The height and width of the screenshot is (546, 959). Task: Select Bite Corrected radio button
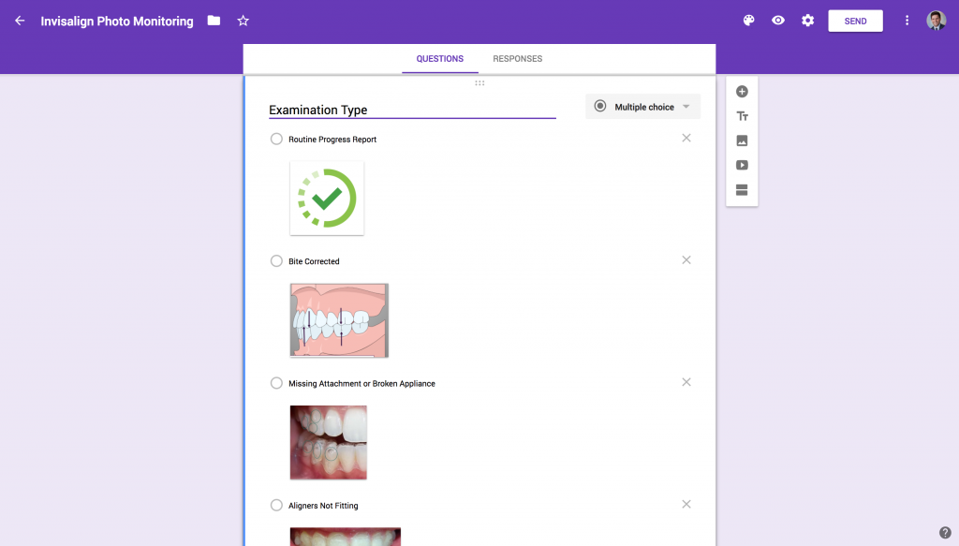276,261
